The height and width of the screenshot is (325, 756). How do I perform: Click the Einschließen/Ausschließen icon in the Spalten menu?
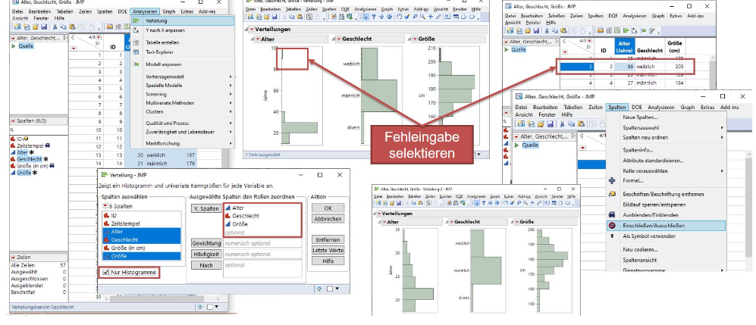tap(613, 226)
